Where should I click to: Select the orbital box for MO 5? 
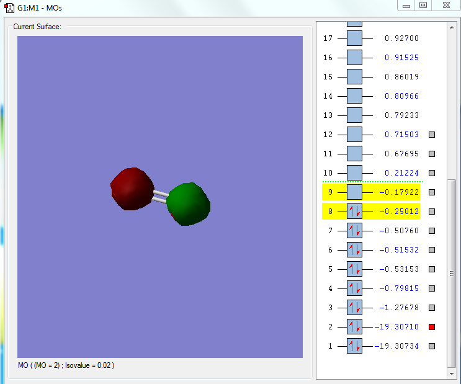coord(354,269)
